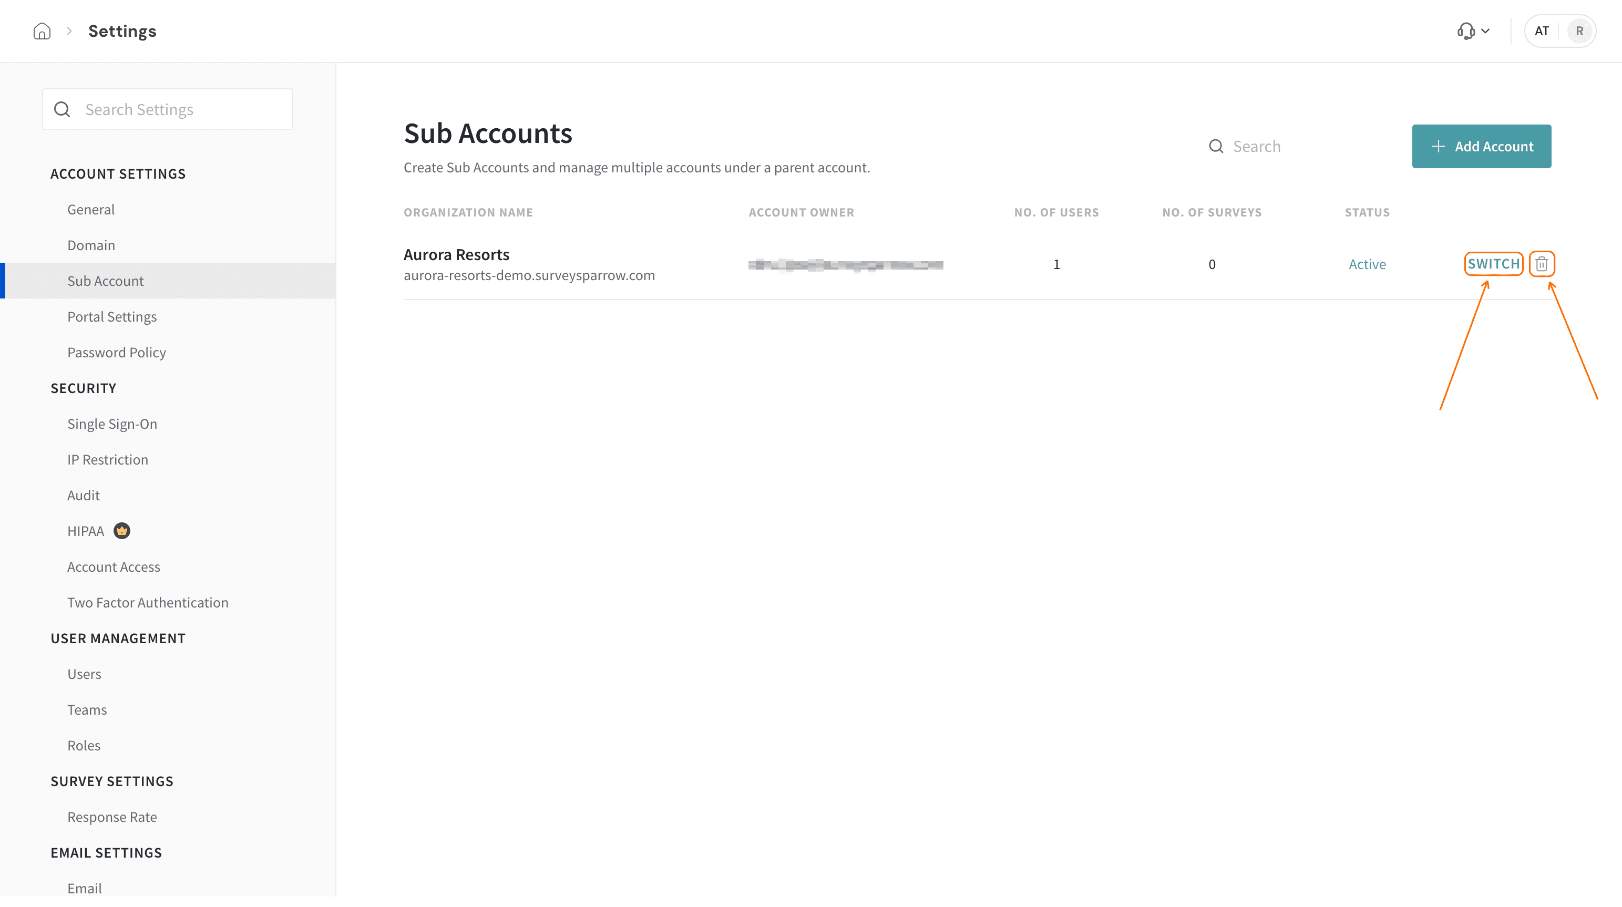This screenshot has width=1622, height=907.
Task: Click the aurora-resorts-demo.surveysparrow.com domain text
Action: [529, 275]
